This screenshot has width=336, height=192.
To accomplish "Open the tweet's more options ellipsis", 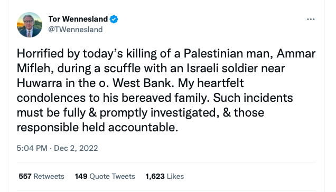I will (x=311, y=20).
